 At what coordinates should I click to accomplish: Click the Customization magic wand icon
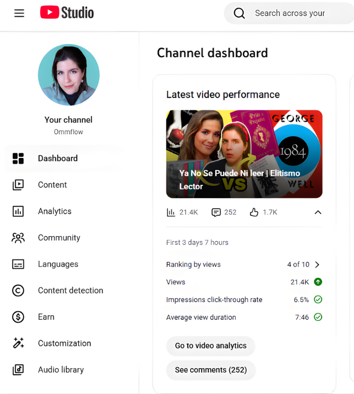18,343
